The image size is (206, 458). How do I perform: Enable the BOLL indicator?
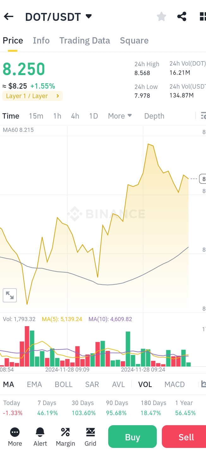64,385
